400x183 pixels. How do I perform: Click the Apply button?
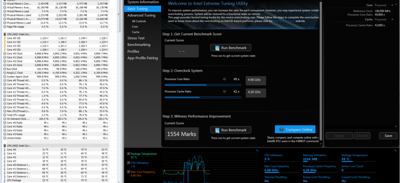(339, 136)
